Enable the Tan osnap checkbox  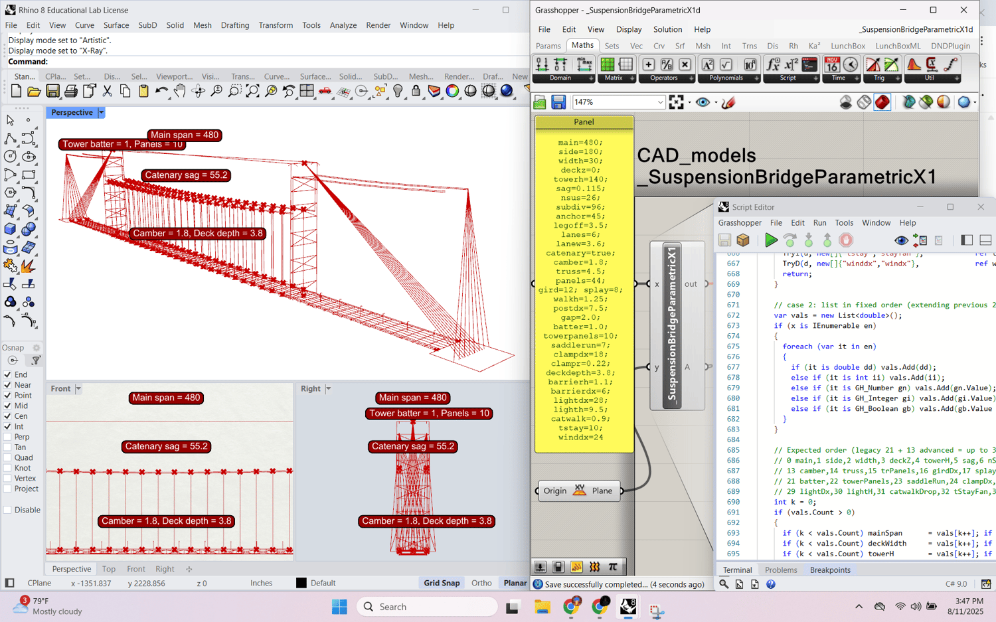(7, 447)
